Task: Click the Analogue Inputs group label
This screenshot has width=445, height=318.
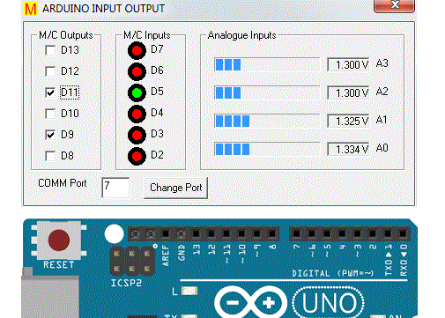Action: coord(241,35)
